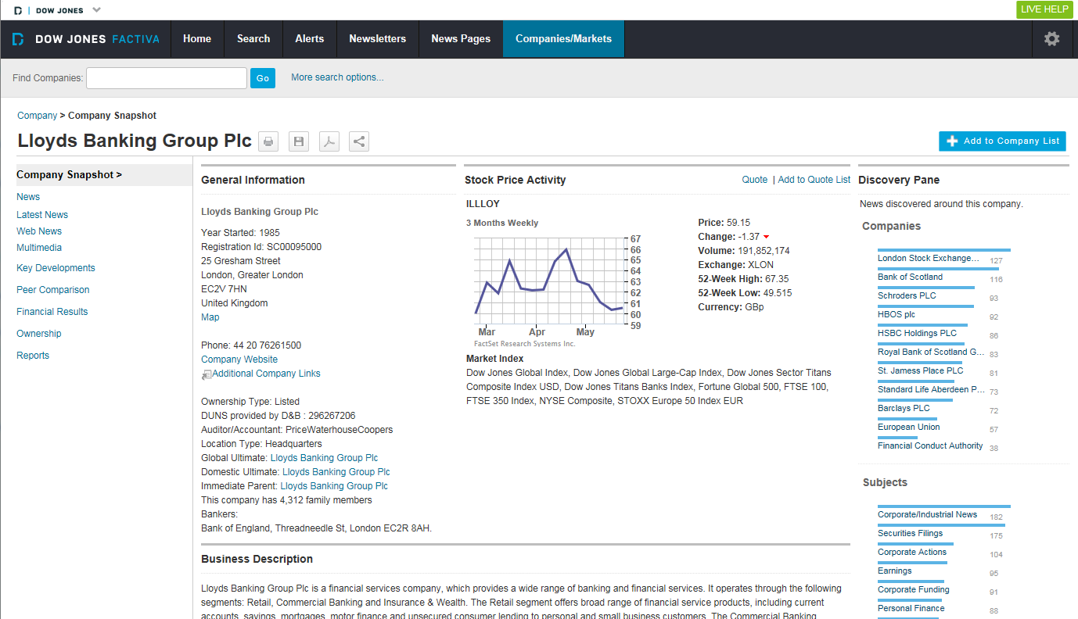Click the plus icon on Add to Company List
The height and width of the screenshot is (619, 1078).
click(x=952, y=141)
